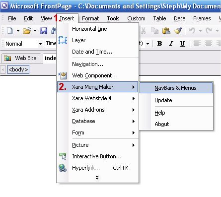The width and height of the screenshot is (221, 197).
Task: Select Date and Time menu entry
Action: point(97,52)
